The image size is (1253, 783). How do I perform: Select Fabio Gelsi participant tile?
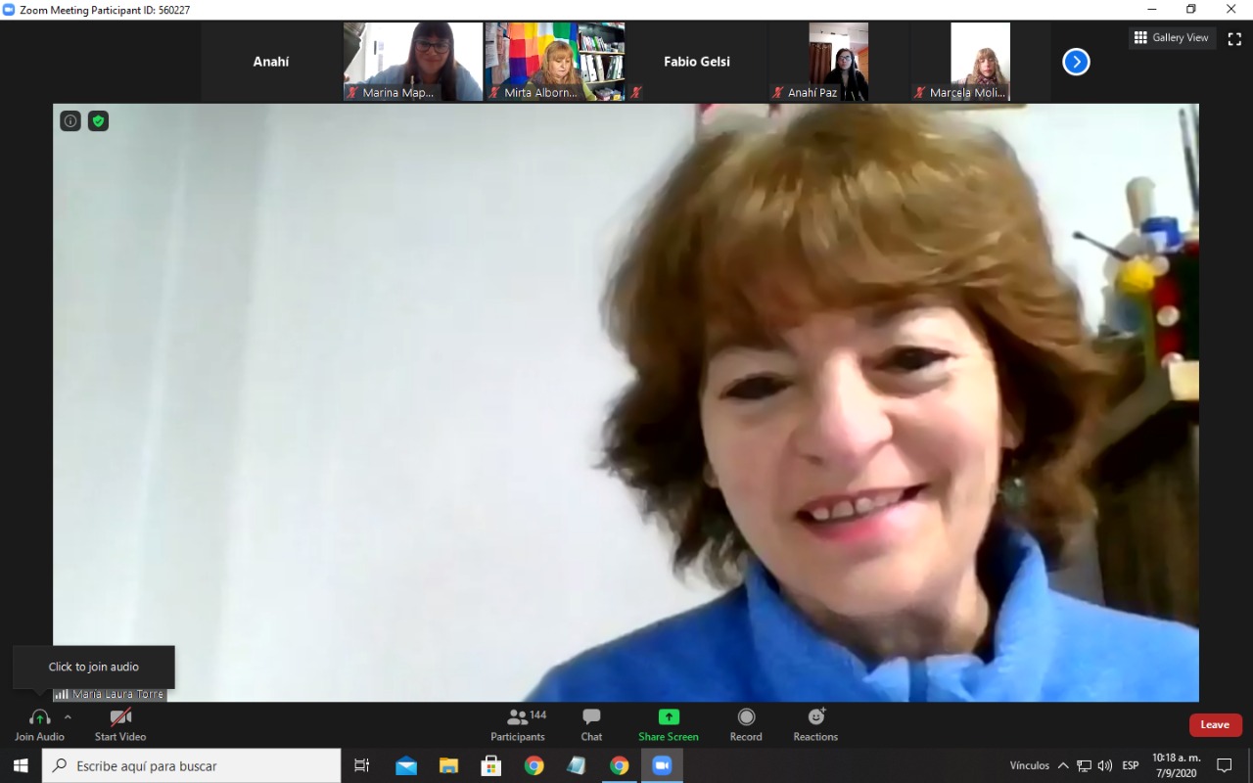pos(696,62)
